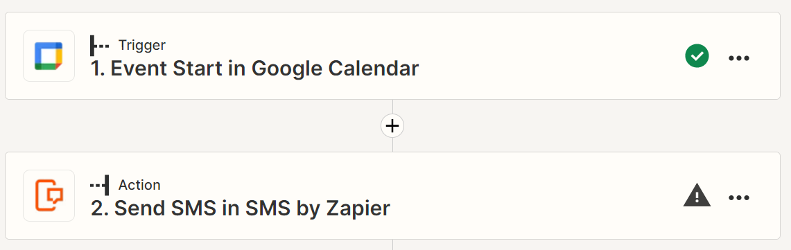Open the step titled Send SMS in SMS by Zapier

click(x=241, y=208)
